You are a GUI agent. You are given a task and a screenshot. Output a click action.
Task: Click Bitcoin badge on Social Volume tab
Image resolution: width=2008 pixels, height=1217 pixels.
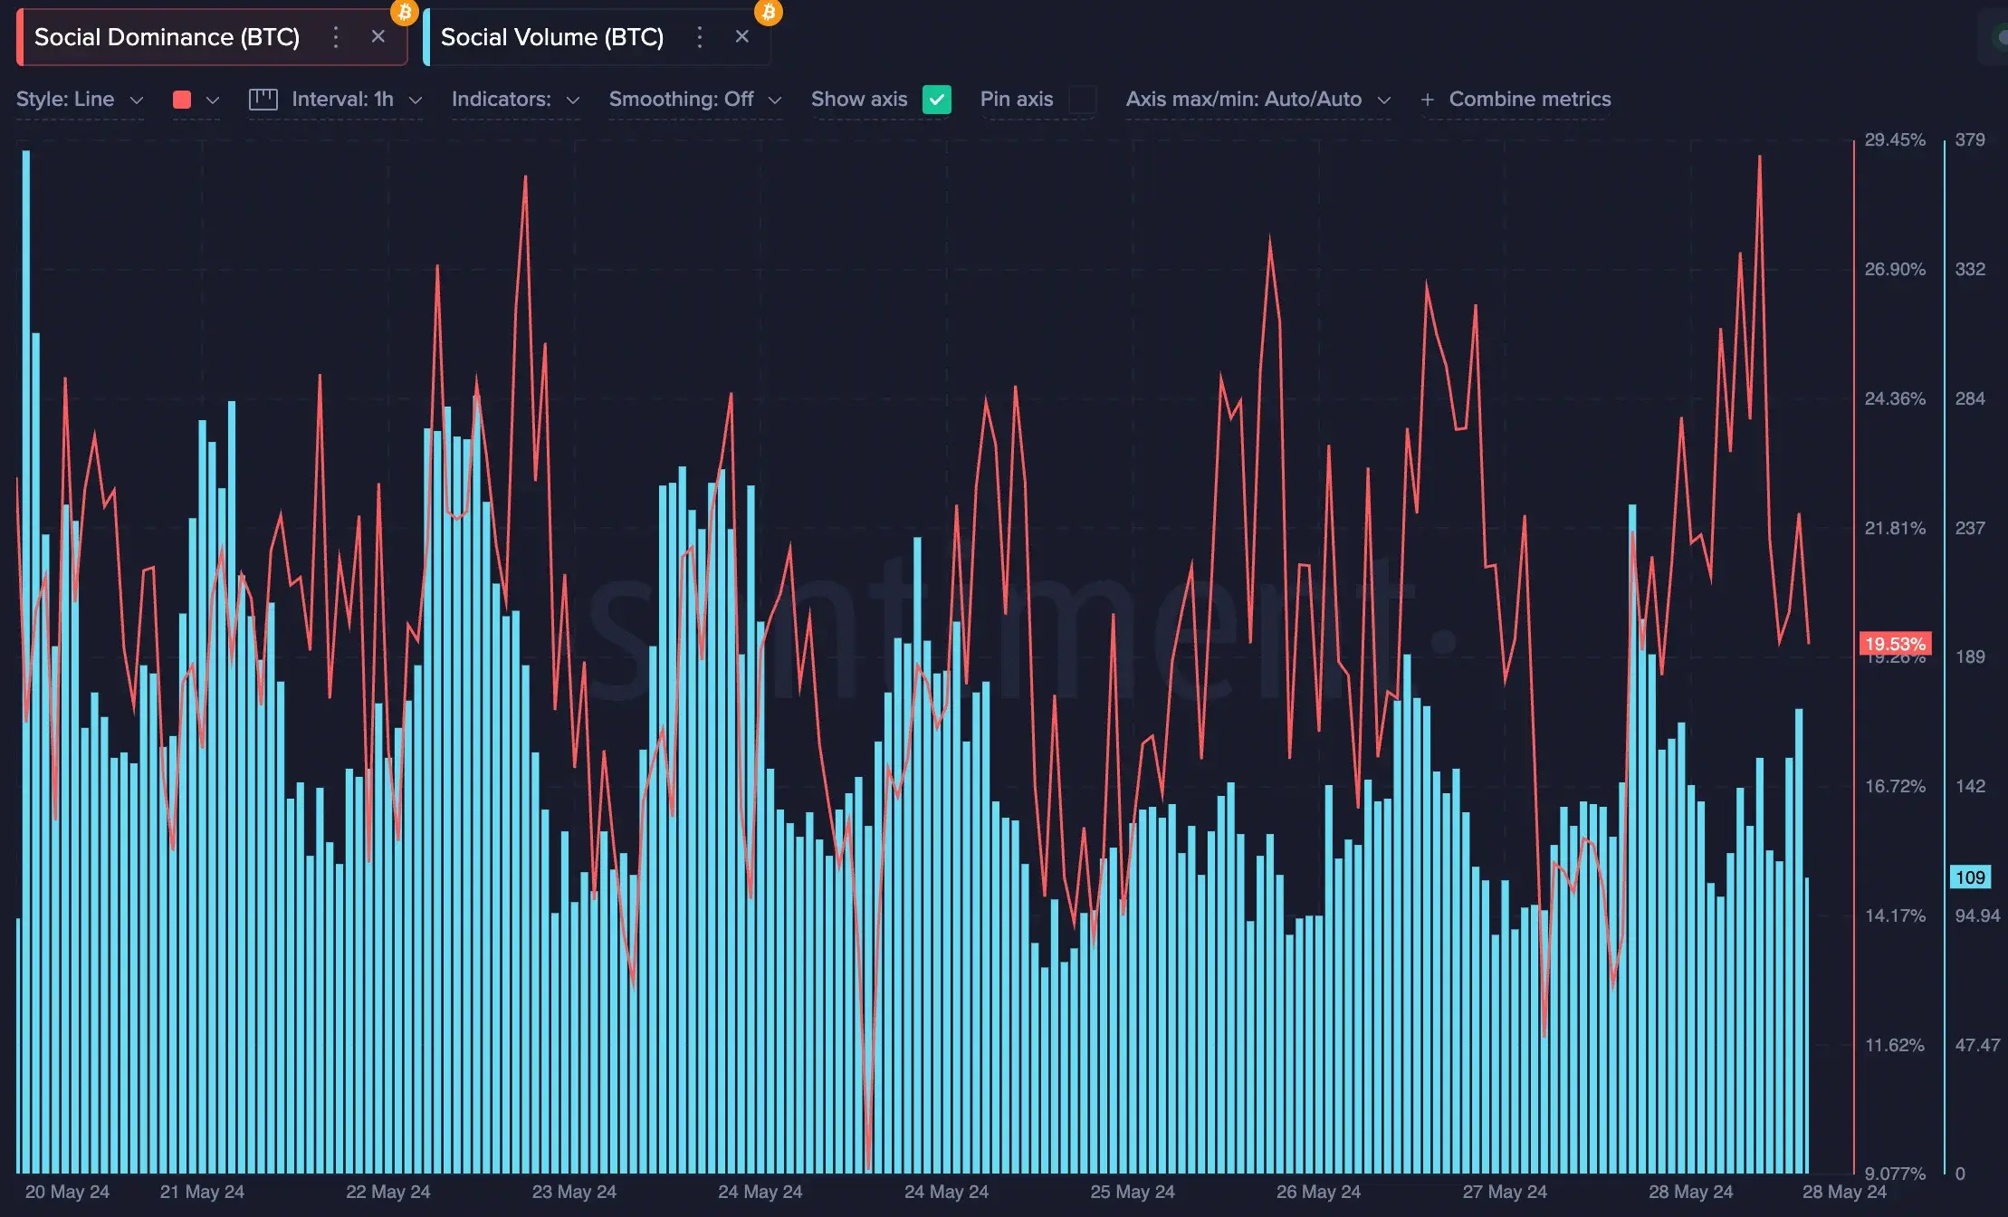pyautogui.click(x=769, y=12)
